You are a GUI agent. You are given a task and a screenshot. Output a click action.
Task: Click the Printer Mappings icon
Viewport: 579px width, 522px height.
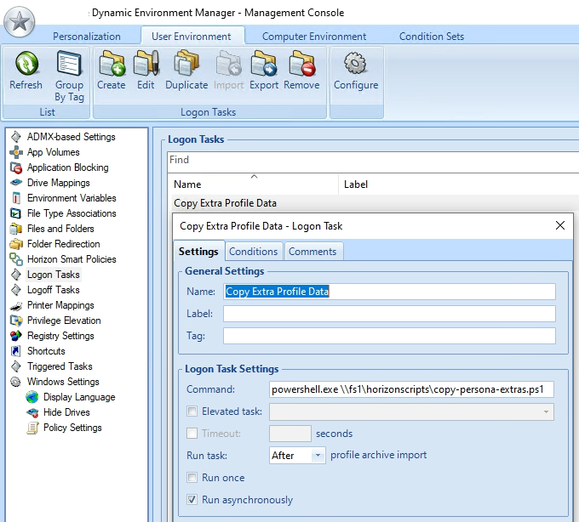coord(16,305)
